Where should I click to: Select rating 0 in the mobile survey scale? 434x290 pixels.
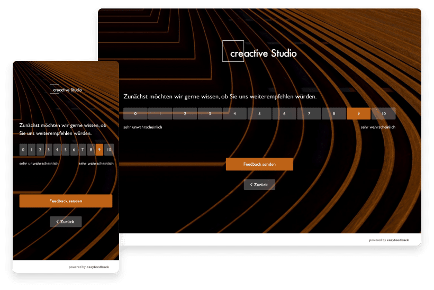(x=23, y=150)
